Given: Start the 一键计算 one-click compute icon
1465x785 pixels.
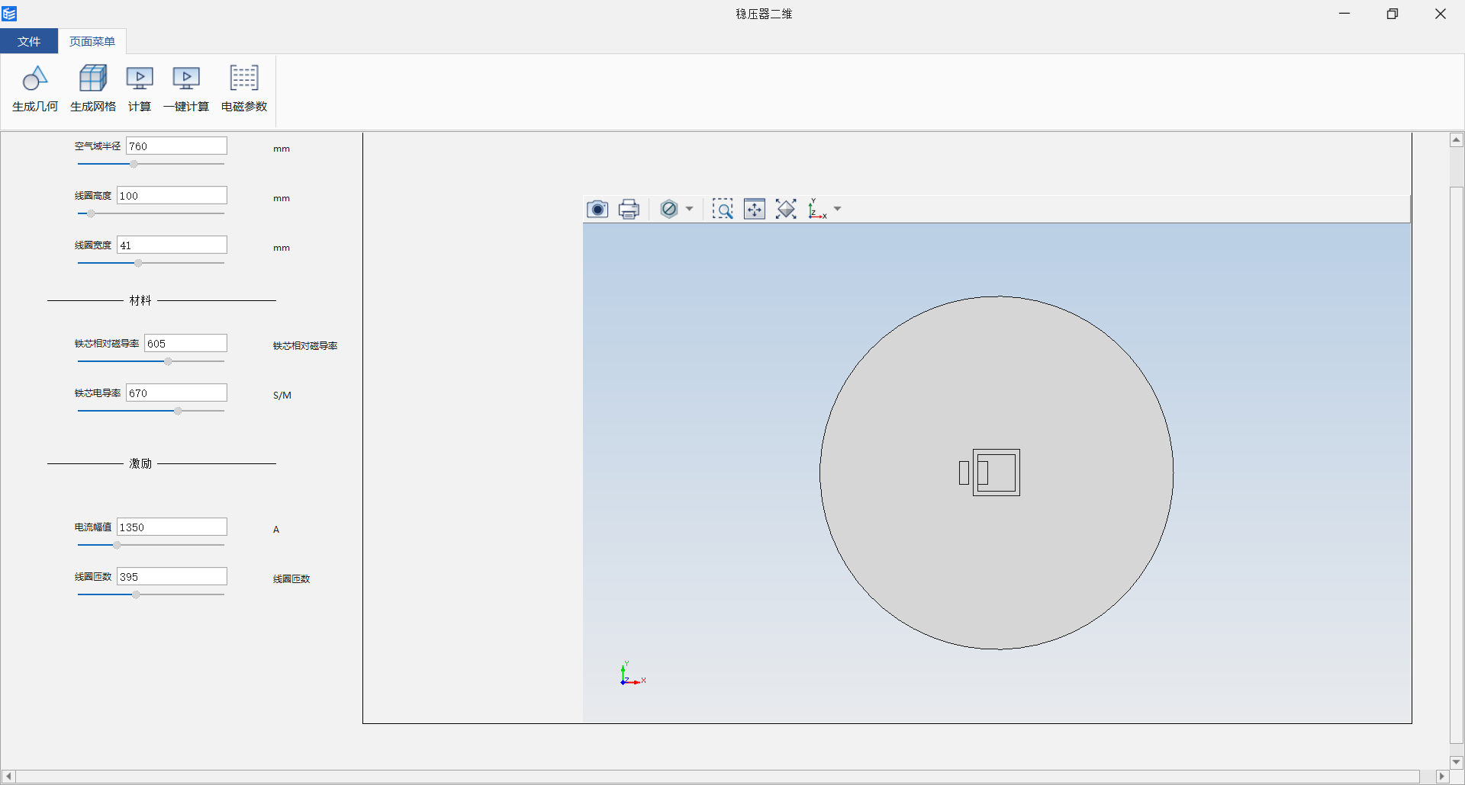Looking at the screenshot, I should pyautogui.click(x=186, y=78).
